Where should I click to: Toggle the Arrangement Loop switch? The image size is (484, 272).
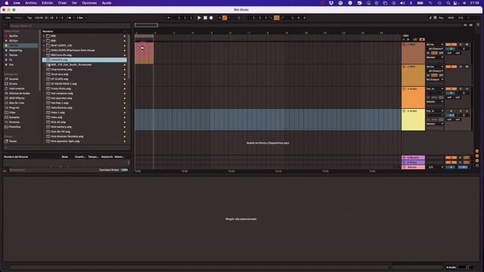click(276, 18)
